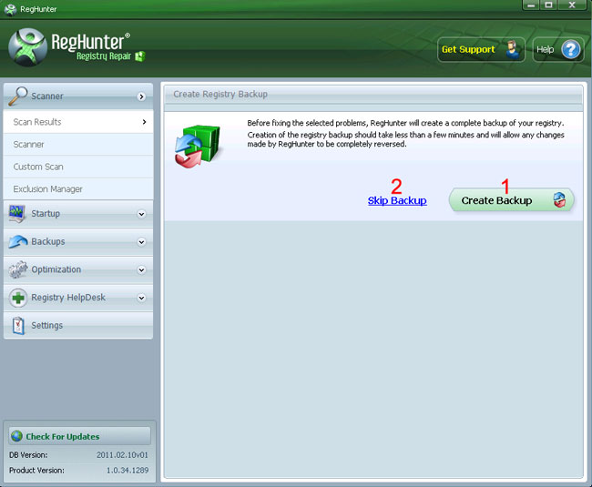
Task: Click the Check For Updates button
Action: [x=77, y=436]
